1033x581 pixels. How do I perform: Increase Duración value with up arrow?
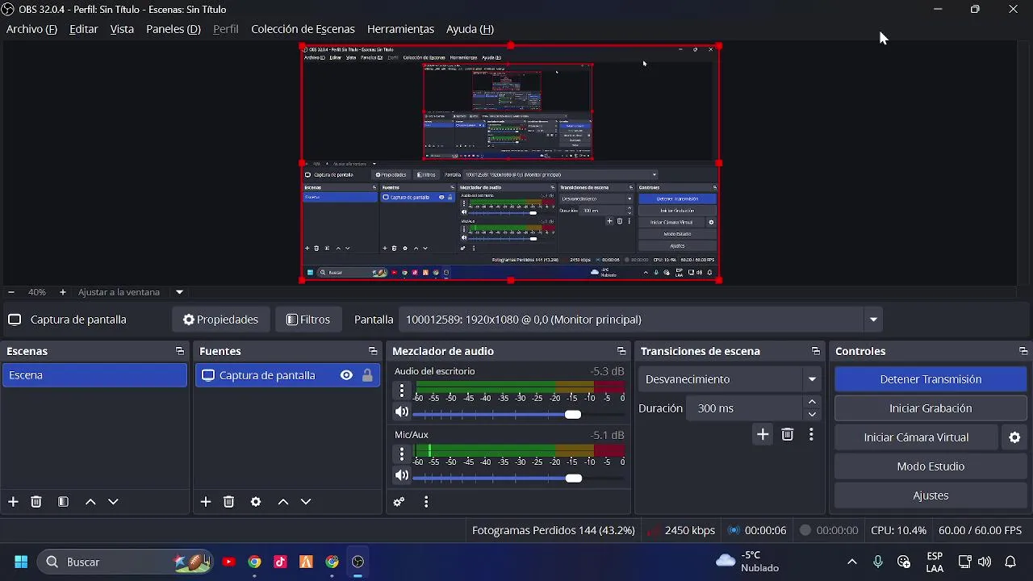[x=812, y=402]
